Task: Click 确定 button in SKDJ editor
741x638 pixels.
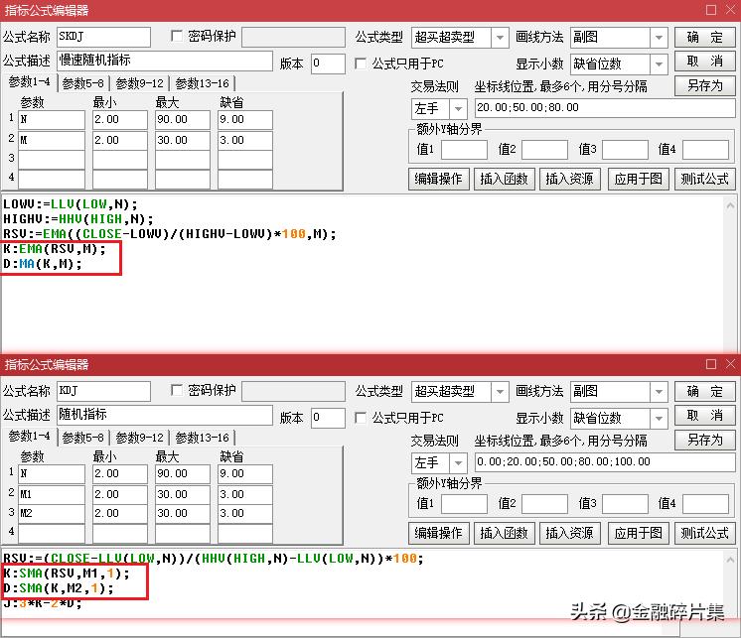Action: coord(704,37)
